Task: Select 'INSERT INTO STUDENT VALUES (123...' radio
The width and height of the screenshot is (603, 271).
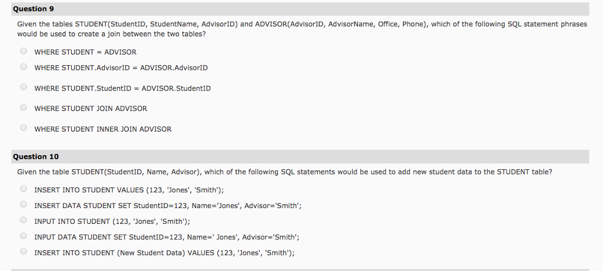Action: click(x=24, y=189)
